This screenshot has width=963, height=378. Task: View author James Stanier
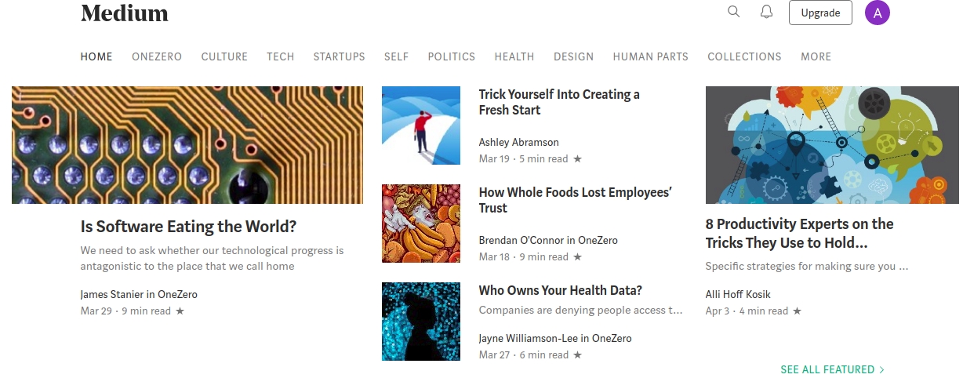tap(112, 295)
